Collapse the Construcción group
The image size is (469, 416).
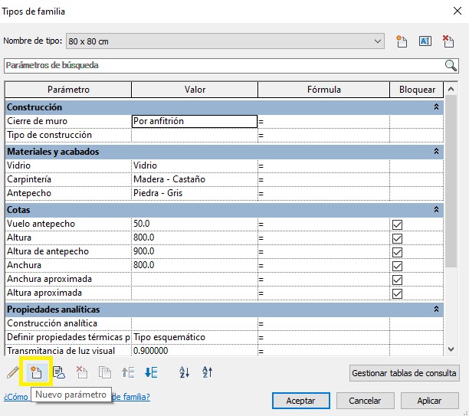pos(436,108)
